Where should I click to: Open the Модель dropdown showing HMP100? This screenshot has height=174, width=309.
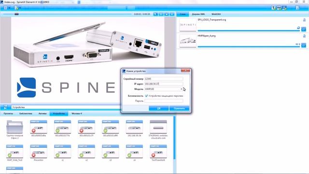164,89
